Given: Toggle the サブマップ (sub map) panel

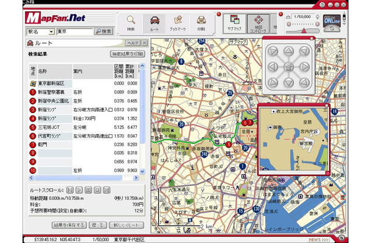Looking at the screenshot, I should point(236,23).
